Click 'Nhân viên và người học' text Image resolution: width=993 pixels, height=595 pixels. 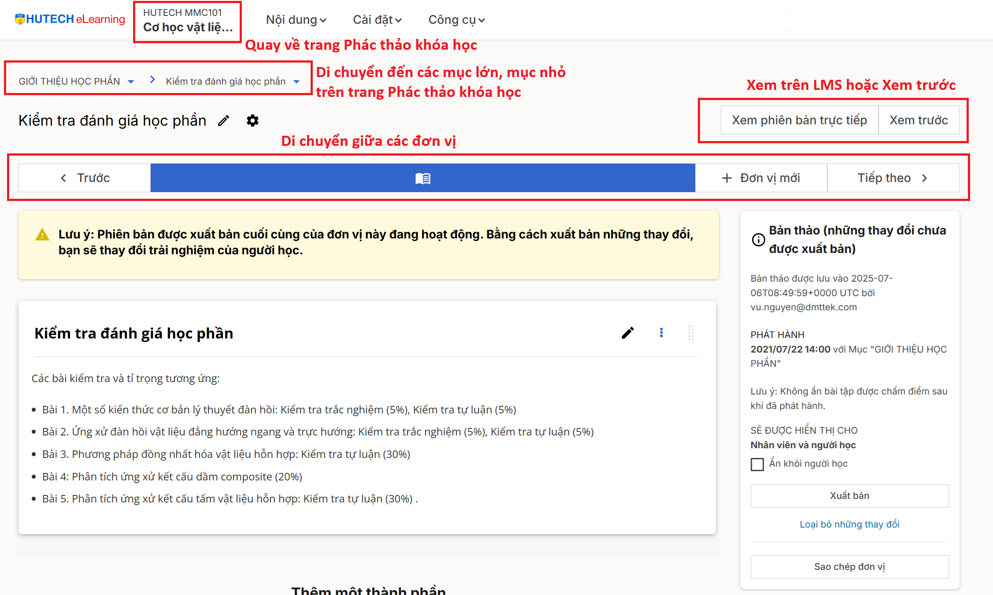tap(803, 445)
